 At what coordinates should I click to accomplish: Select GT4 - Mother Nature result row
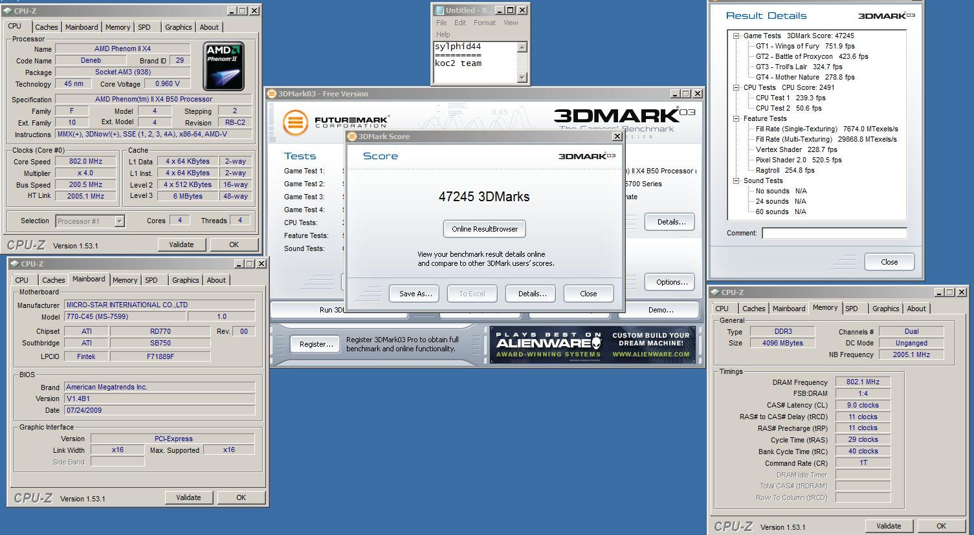[804, 78]
